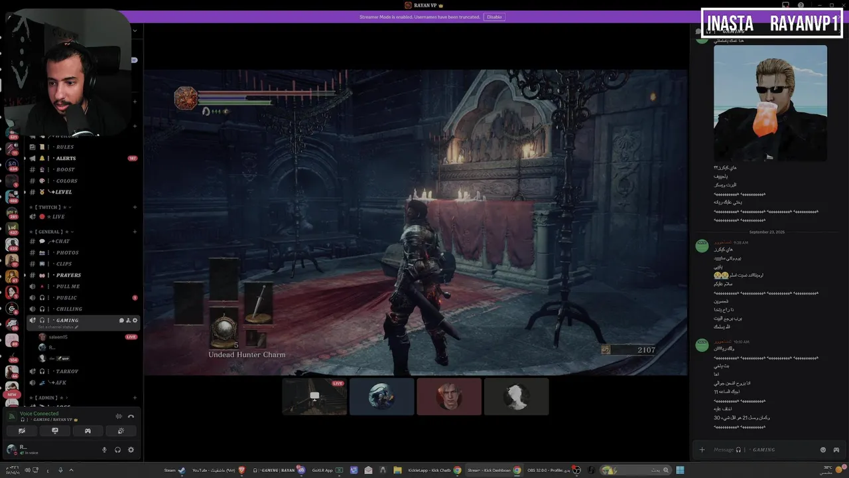
Task: Open the Windows Start button
Action: click(x=680, y=470)
